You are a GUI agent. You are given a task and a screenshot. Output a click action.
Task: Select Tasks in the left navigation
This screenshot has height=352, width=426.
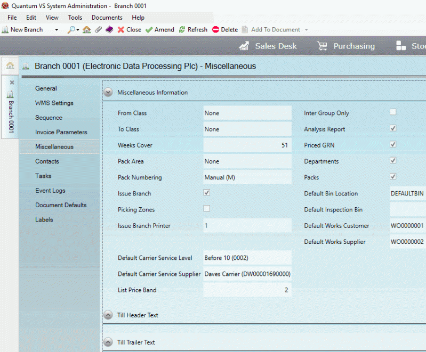43,176
